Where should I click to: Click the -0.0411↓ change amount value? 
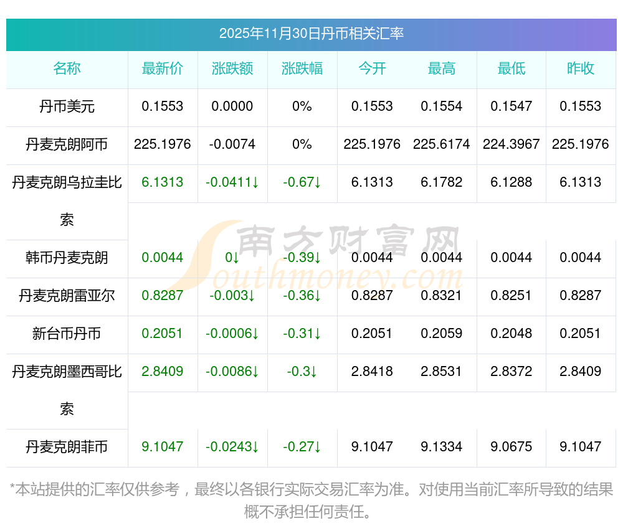click(232, 182)
